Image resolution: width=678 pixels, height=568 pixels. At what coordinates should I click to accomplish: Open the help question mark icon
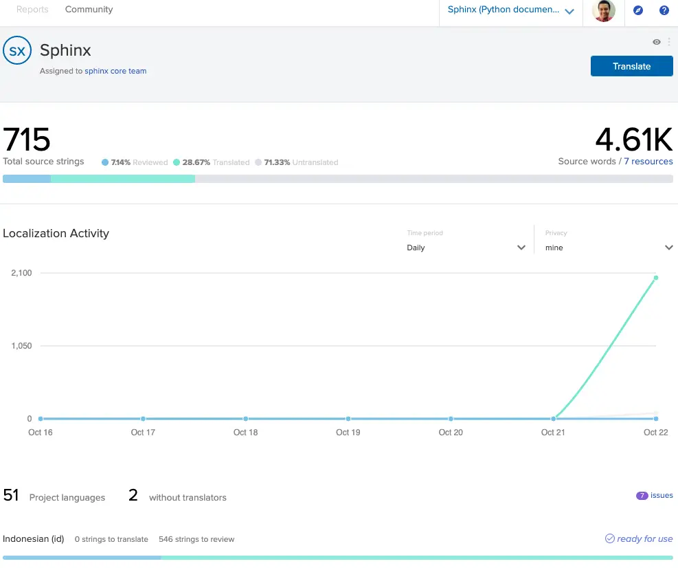(x=664, y=10)
